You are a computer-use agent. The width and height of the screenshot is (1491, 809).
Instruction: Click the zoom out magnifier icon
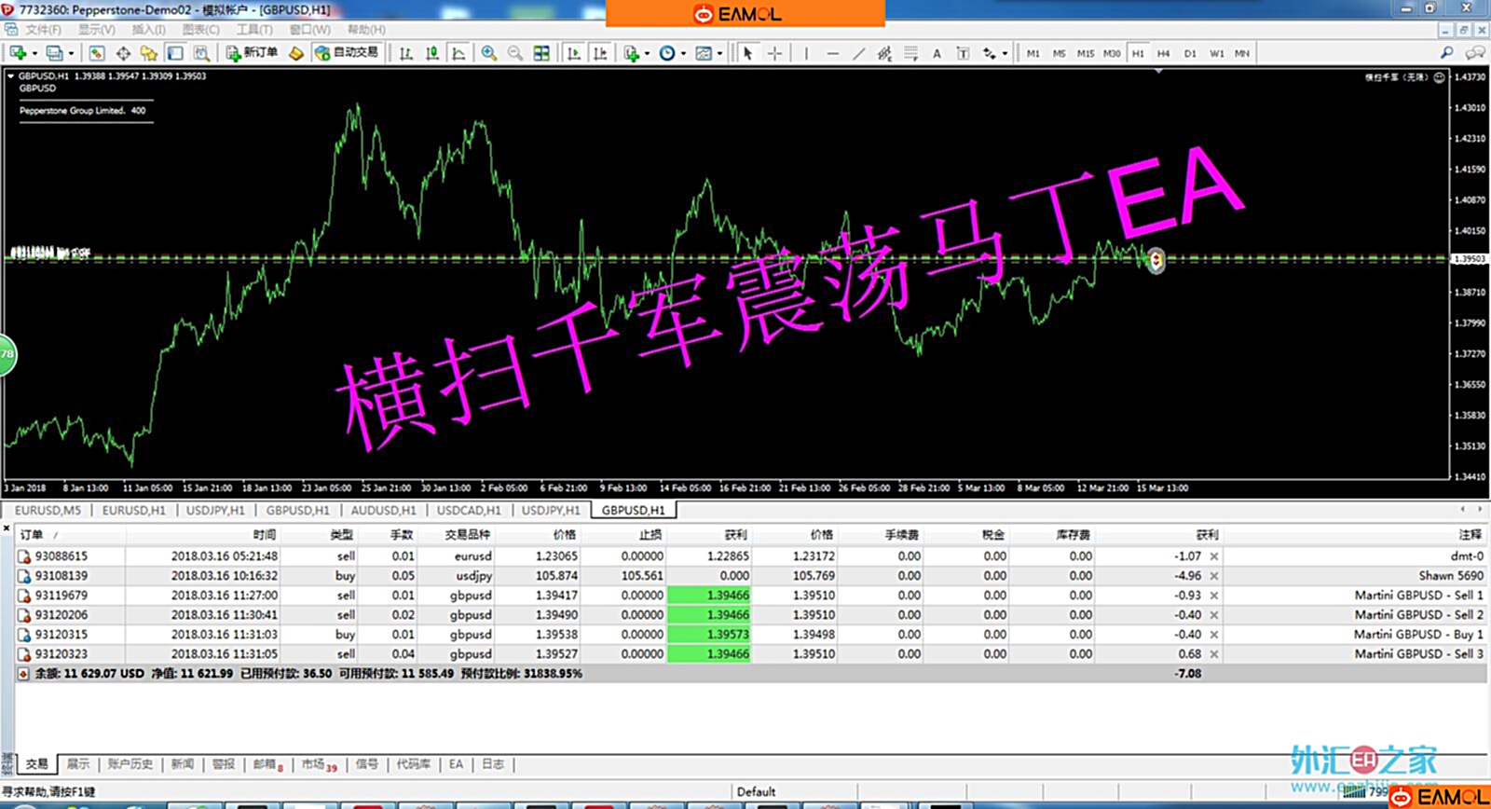pos(514,53)
